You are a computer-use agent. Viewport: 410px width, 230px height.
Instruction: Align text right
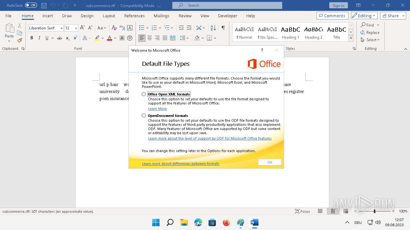157,38
